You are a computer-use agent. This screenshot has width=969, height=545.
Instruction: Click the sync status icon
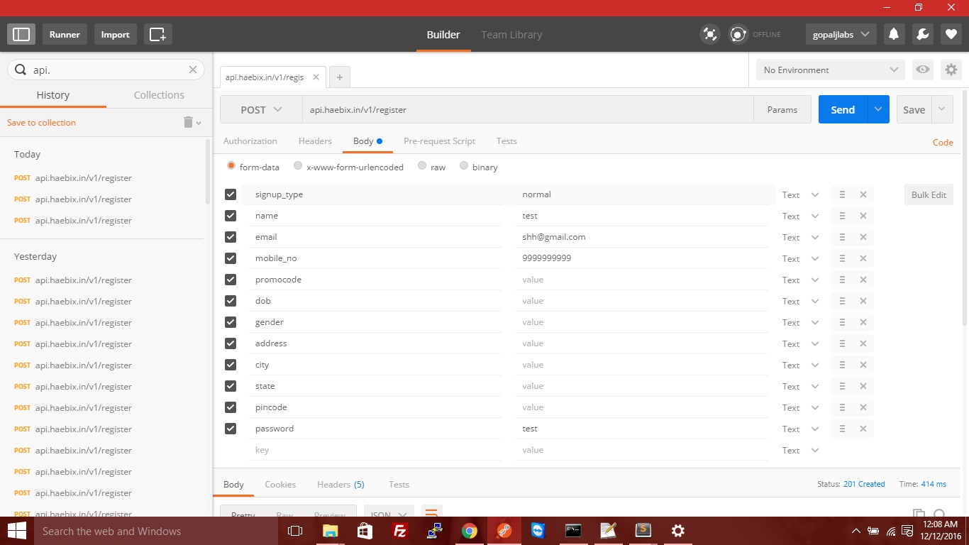(x=709, y=34)
